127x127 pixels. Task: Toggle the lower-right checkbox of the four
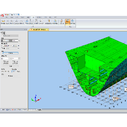click(x=13, y=63)
